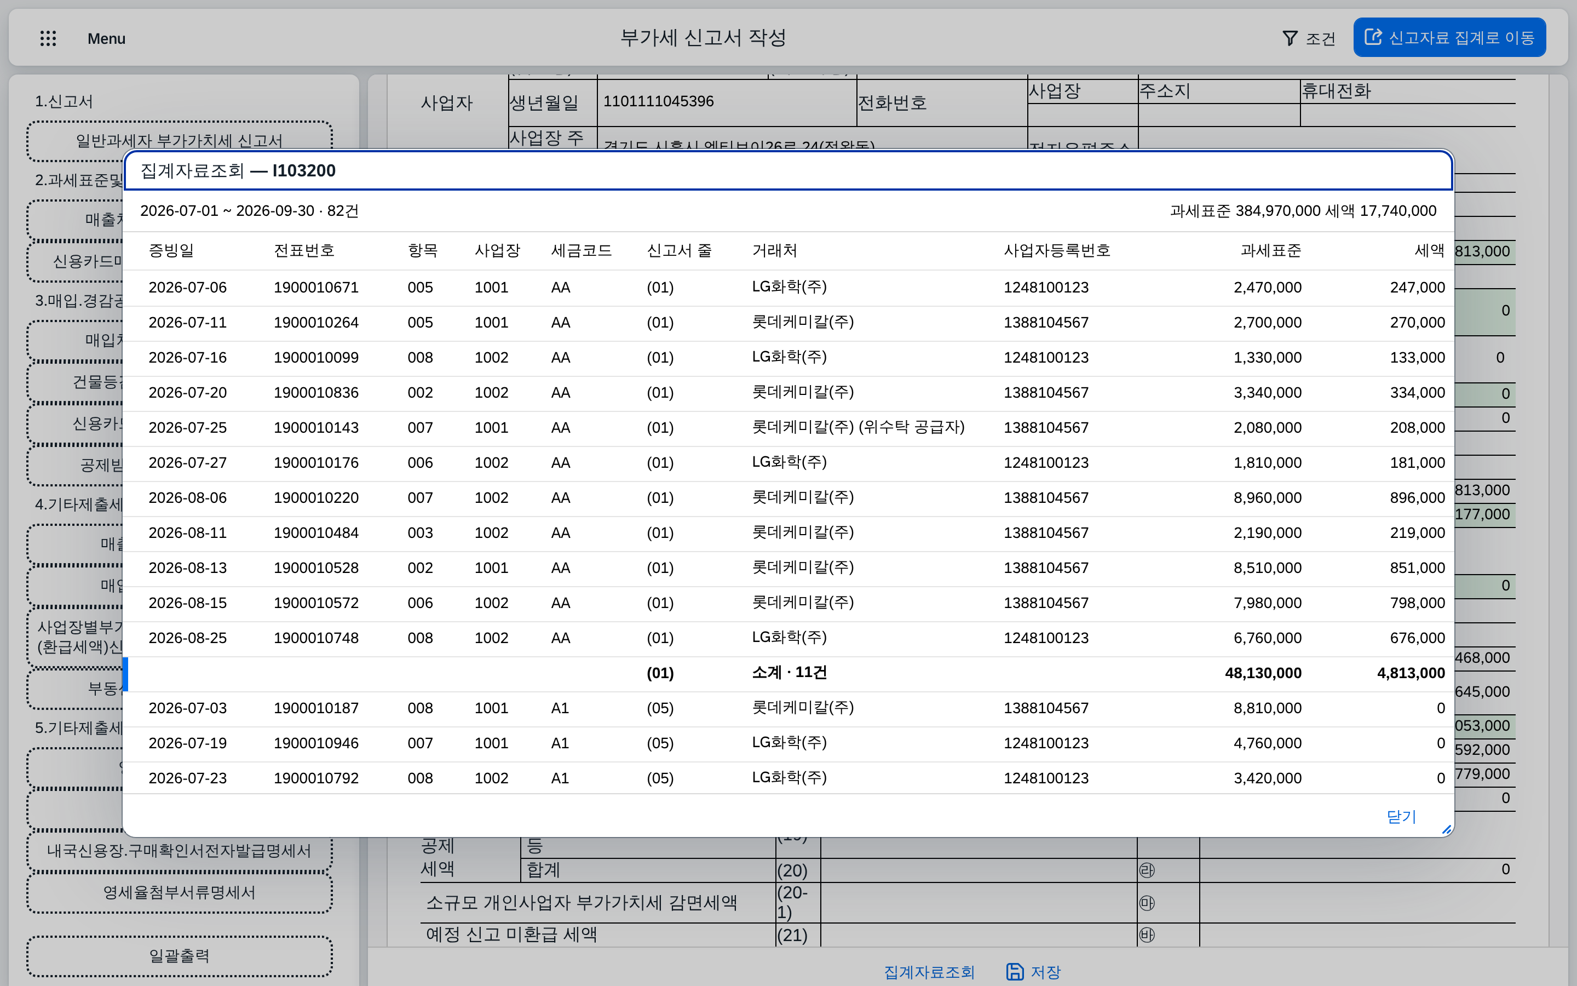Click the 전표번호 column header
The height and width of the screenshot is (986, 1577).
[x=304, y=250]
